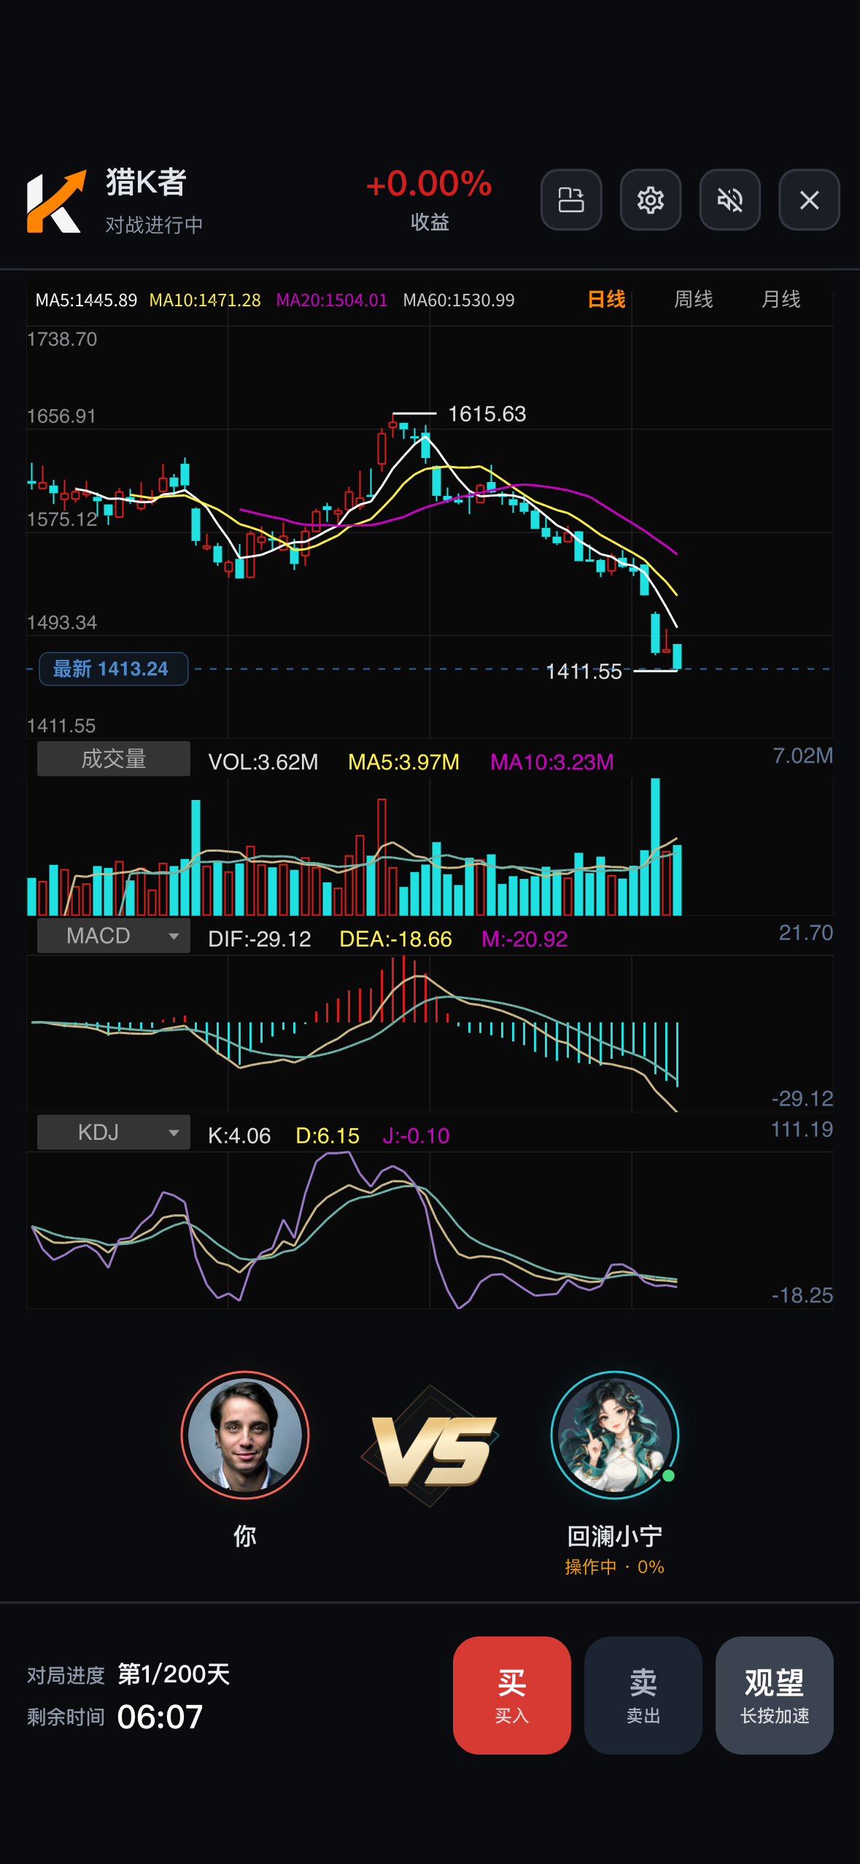Tap the DEA:-18.66 reading
This screenshot has width=860, height=1864.
(396, 939)
